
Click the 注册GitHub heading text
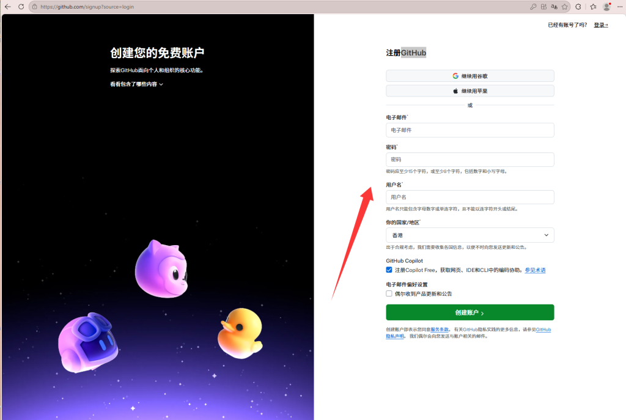(406, 53)
